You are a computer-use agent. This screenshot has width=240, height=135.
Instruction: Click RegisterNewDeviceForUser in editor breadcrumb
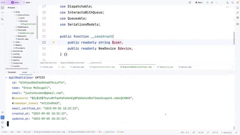click(72, 63)
